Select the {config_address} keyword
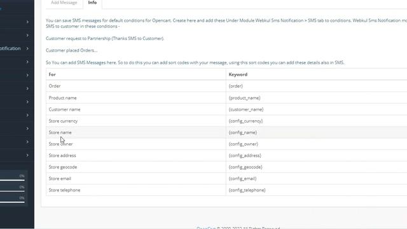The width and height of the screenshot is (407, 229). tap(245, 155)
